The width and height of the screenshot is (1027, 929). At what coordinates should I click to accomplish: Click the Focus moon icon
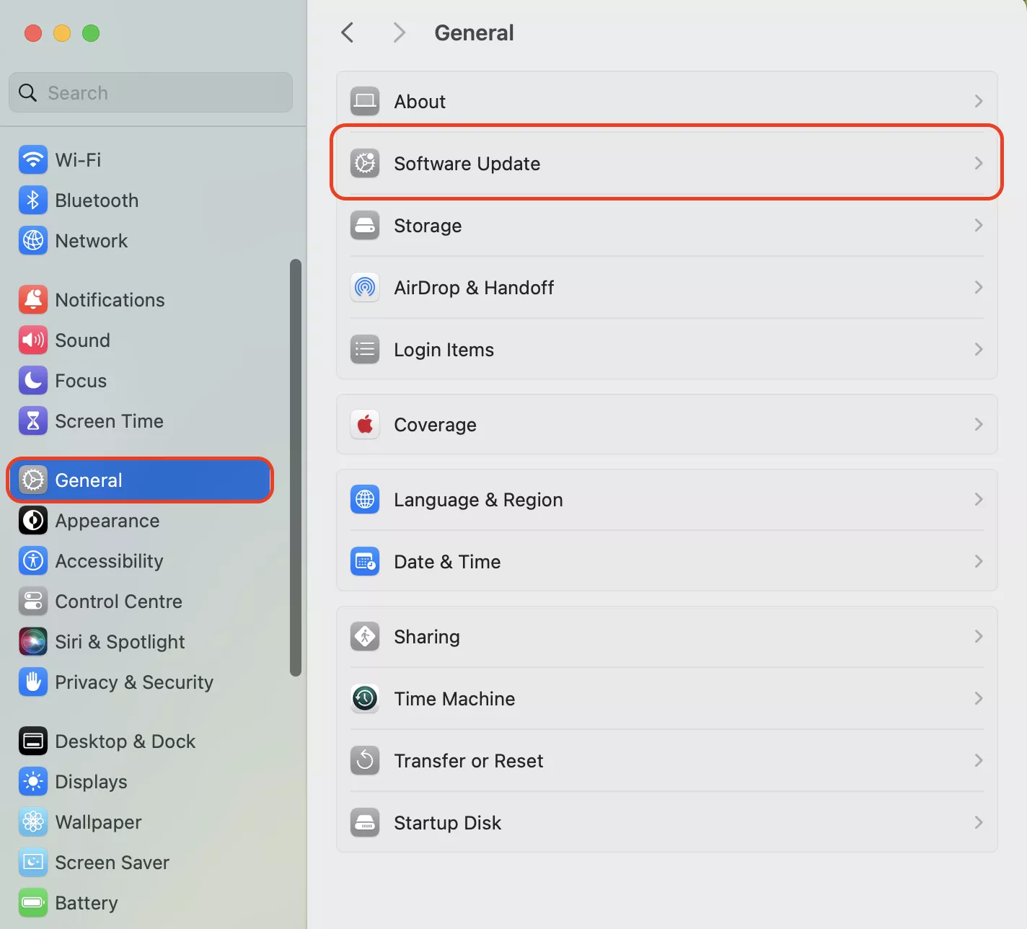(x=33, y=380)
